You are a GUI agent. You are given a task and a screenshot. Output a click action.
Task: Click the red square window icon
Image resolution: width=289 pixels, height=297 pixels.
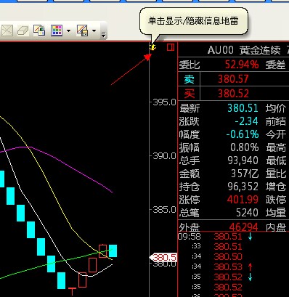click(x=171, y=47)
